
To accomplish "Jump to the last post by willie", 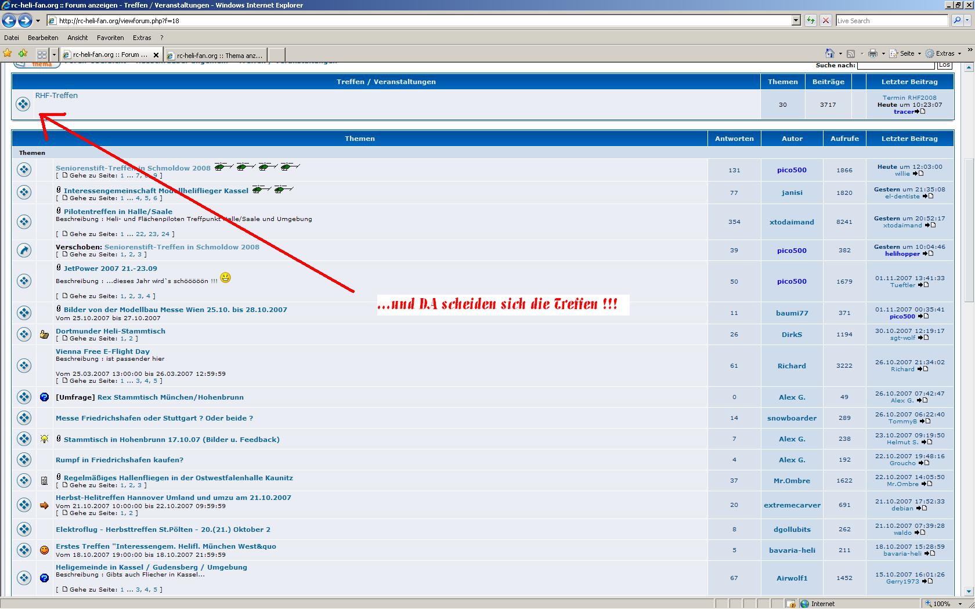I will 918,174.
